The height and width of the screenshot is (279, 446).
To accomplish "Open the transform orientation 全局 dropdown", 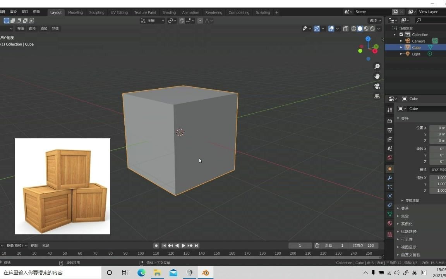I will (152, 21).
